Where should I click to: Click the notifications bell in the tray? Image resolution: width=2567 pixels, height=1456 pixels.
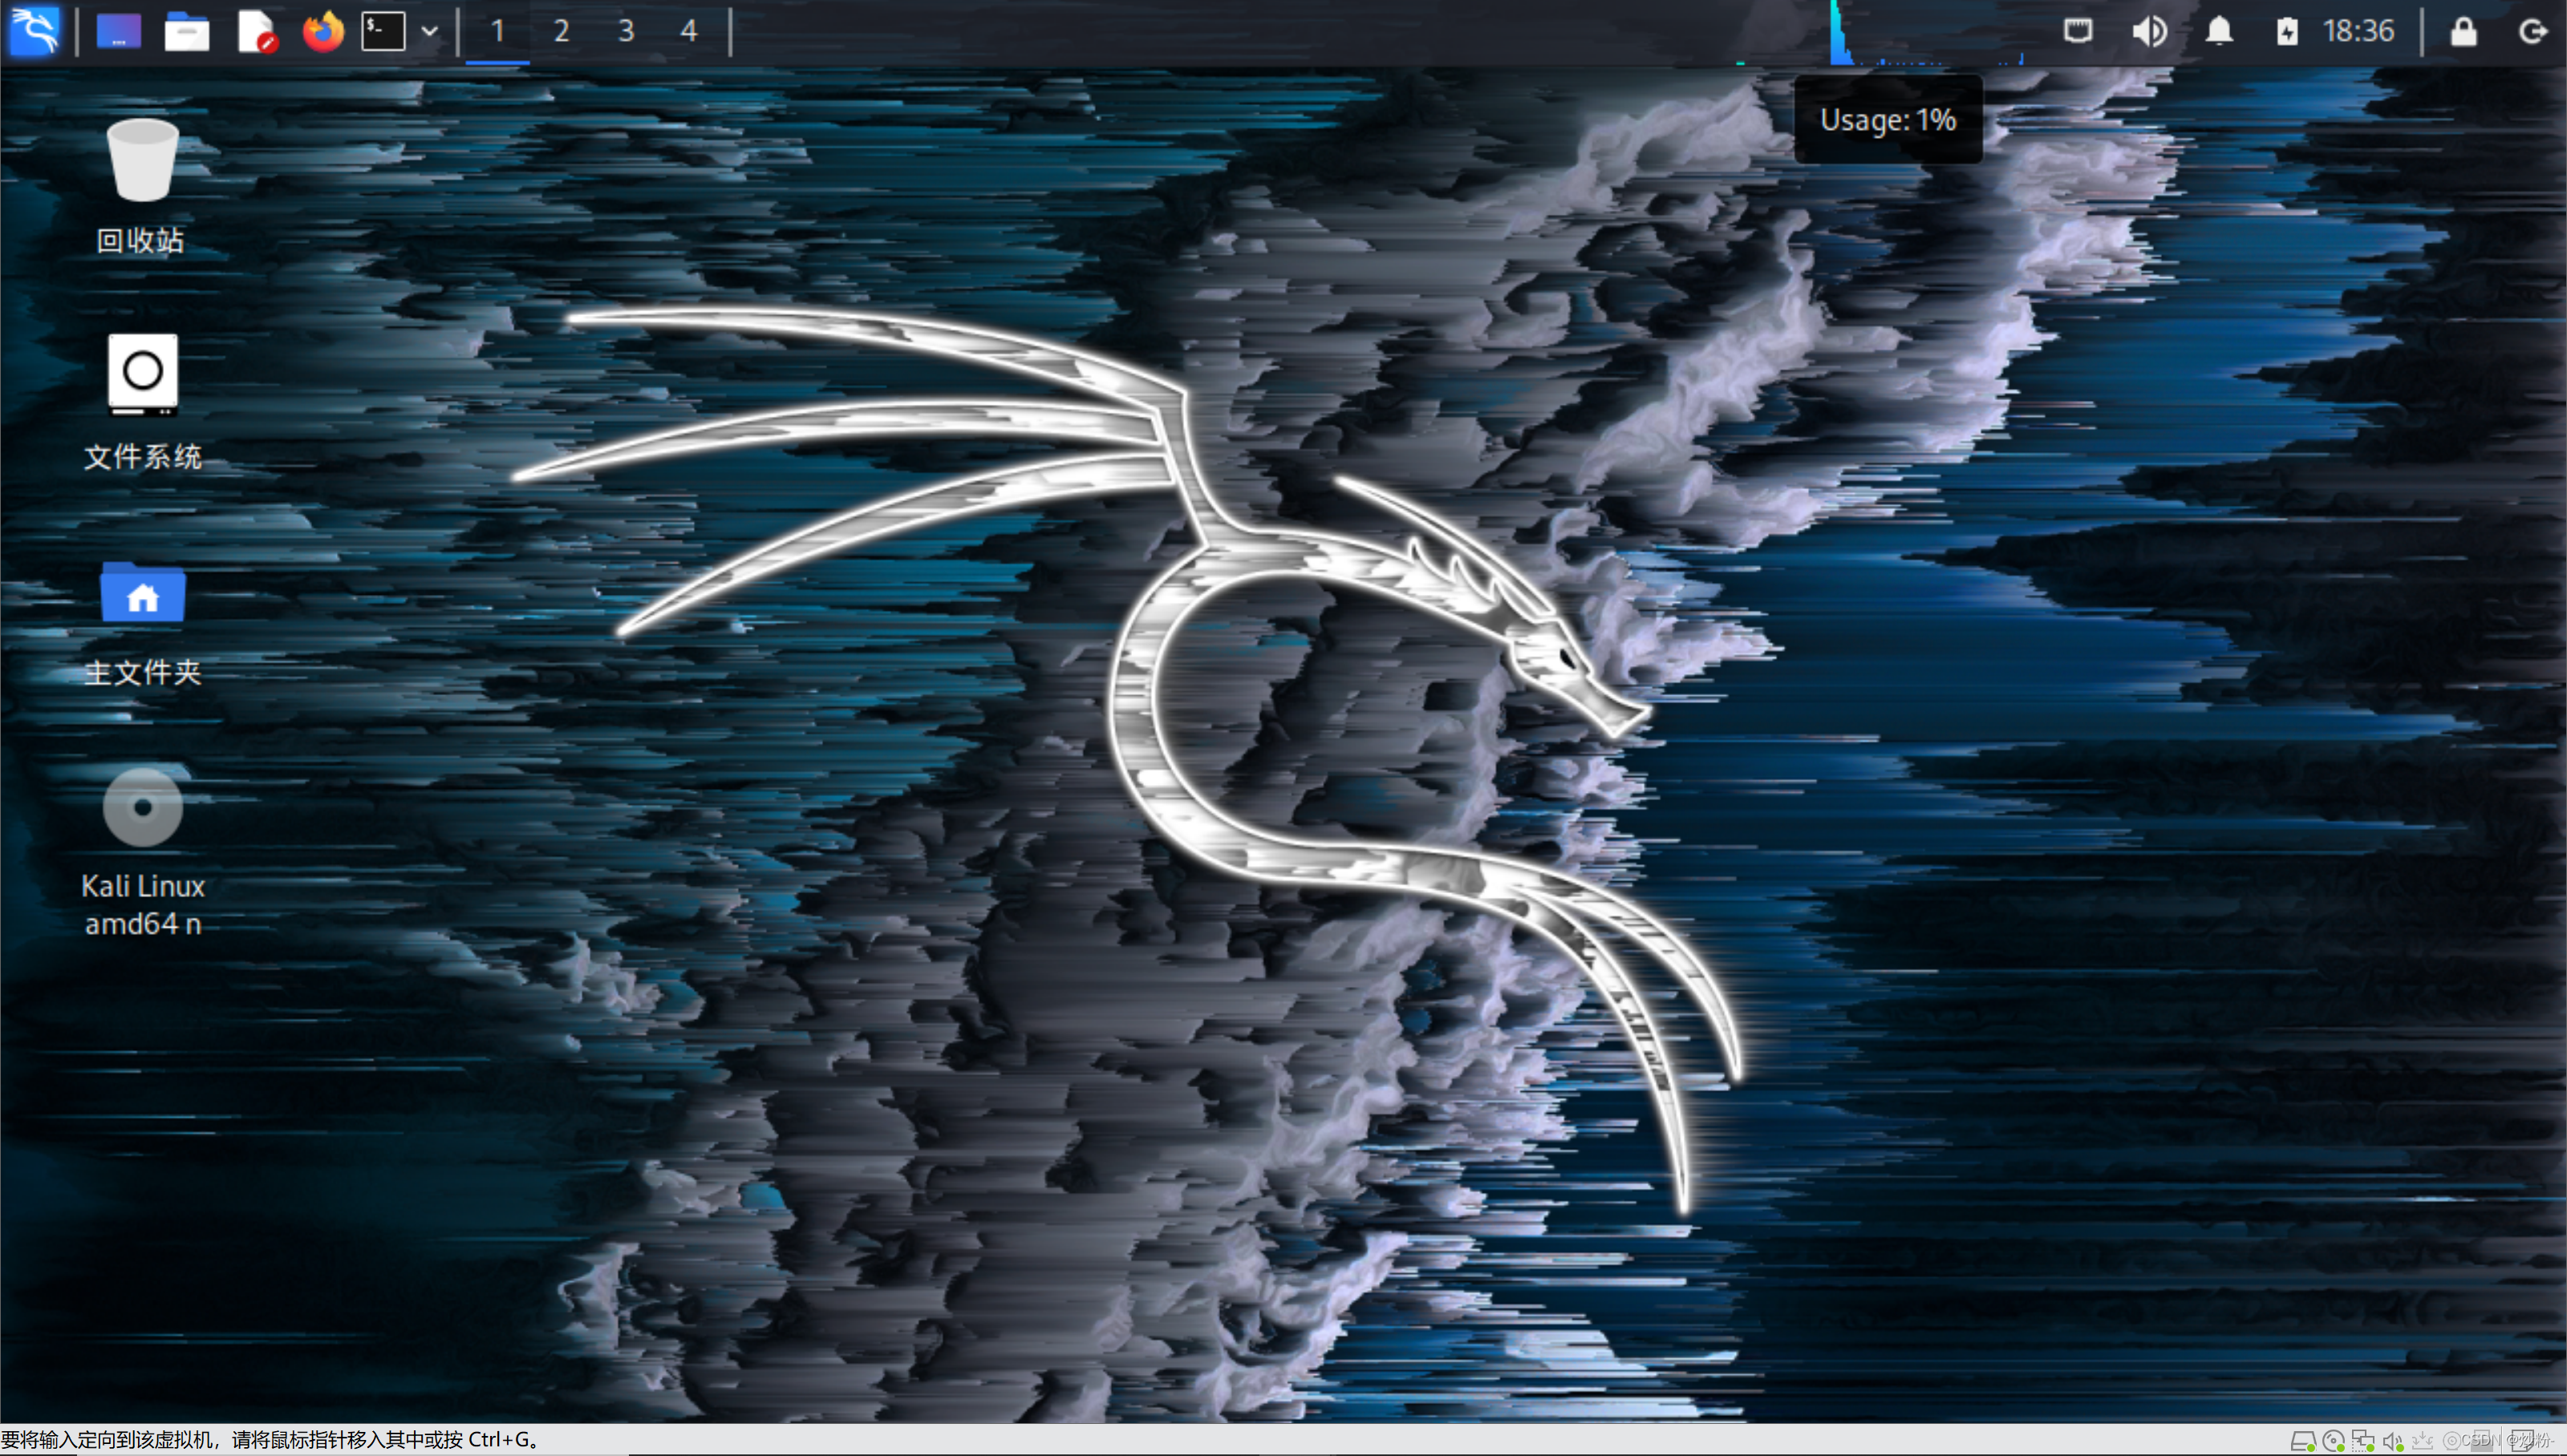click(x=2219, y=30)
